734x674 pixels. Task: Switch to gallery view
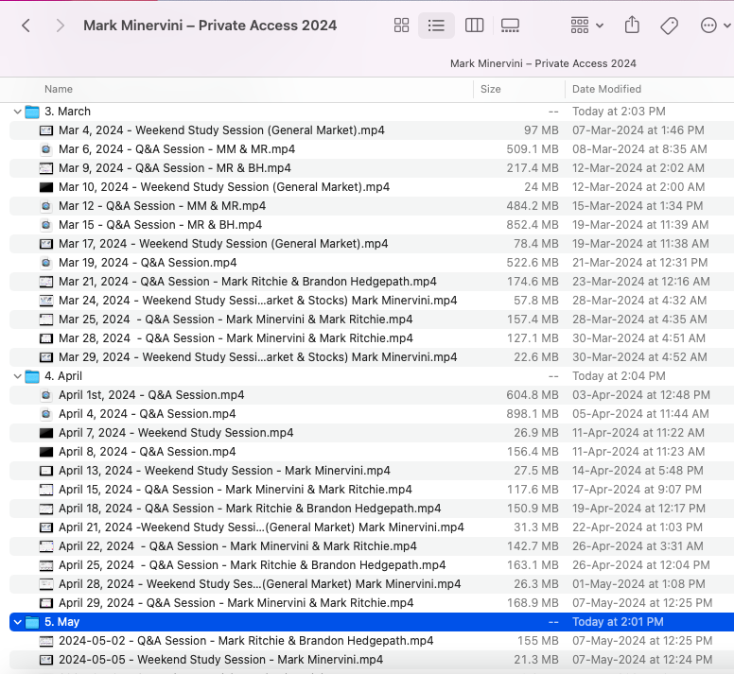510,26
